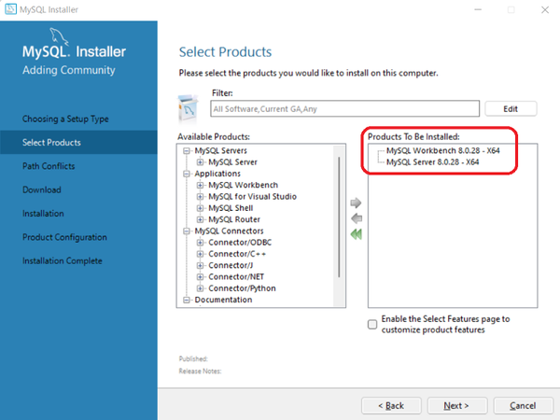Click the MySQL Installer title bar icon
This screenshot has width=560, height=420.
click(x=10, y=10)
